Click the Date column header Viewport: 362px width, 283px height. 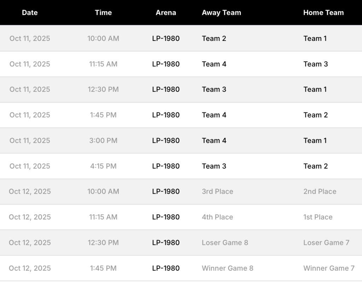point(30,12)
